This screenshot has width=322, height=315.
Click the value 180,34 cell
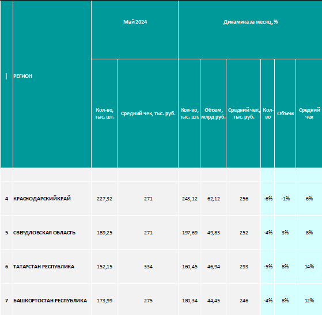point(190,299)
